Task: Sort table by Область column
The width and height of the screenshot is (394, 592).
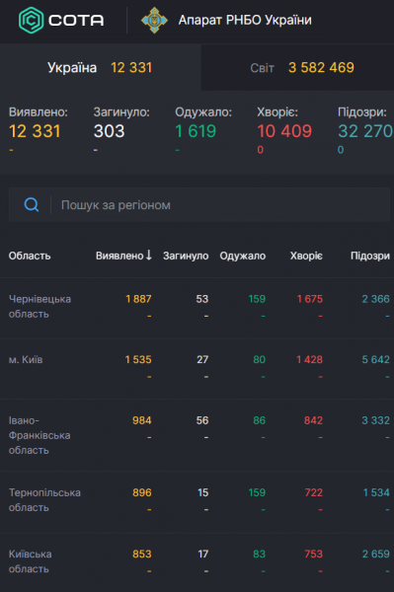Action: (30, 256)
